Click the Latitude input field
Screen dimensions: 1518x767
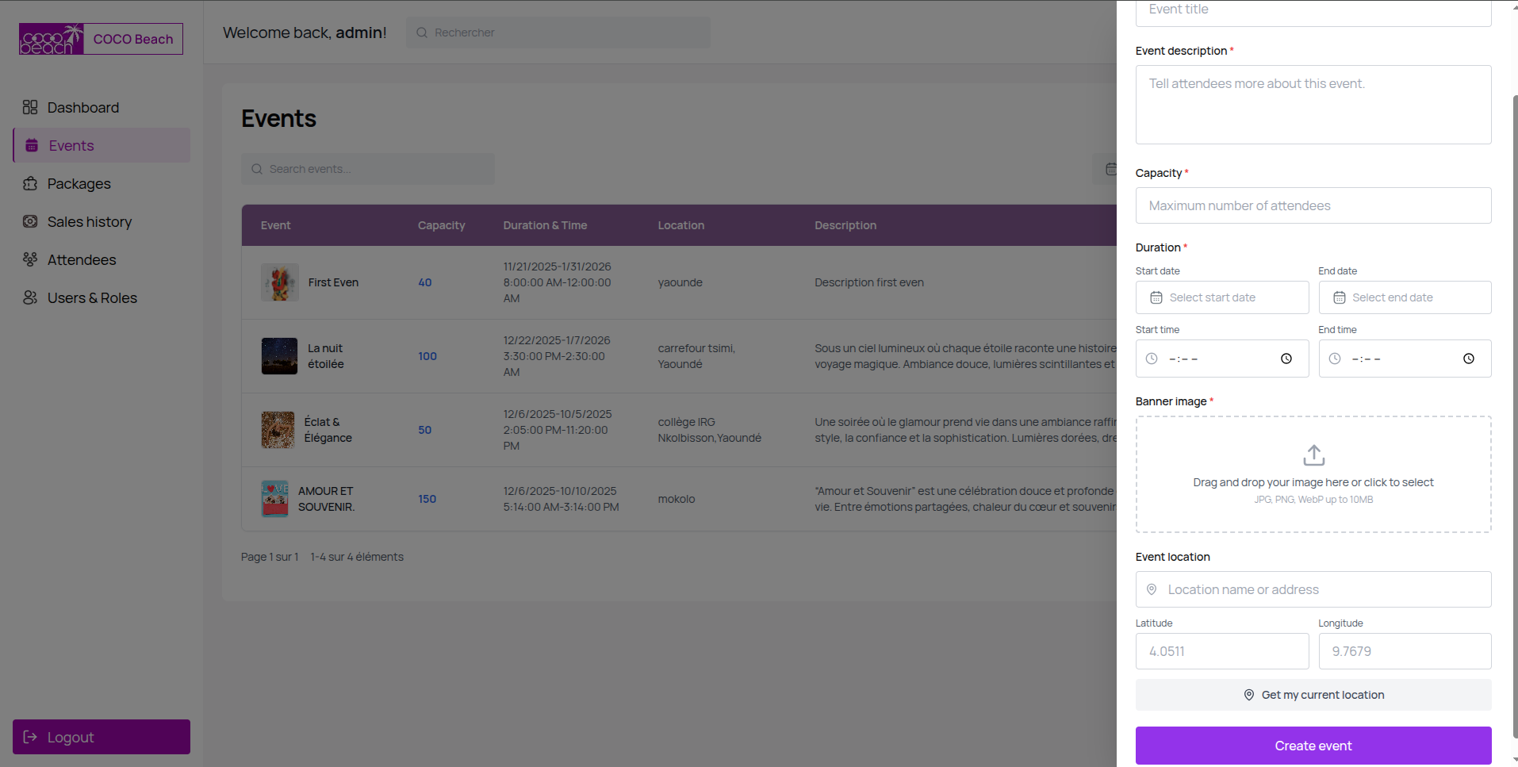(1221, 651)
